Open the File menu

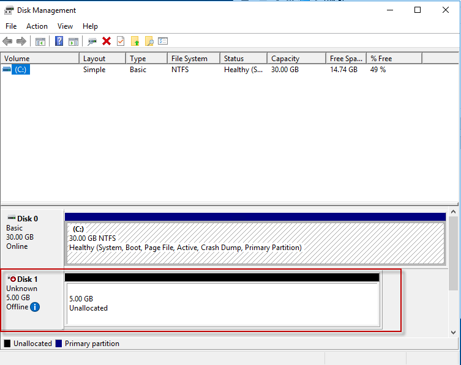(11, 26)
